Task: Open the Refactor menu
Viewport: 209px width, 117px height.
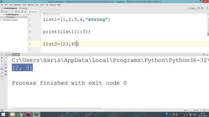Action: point(31,5)
